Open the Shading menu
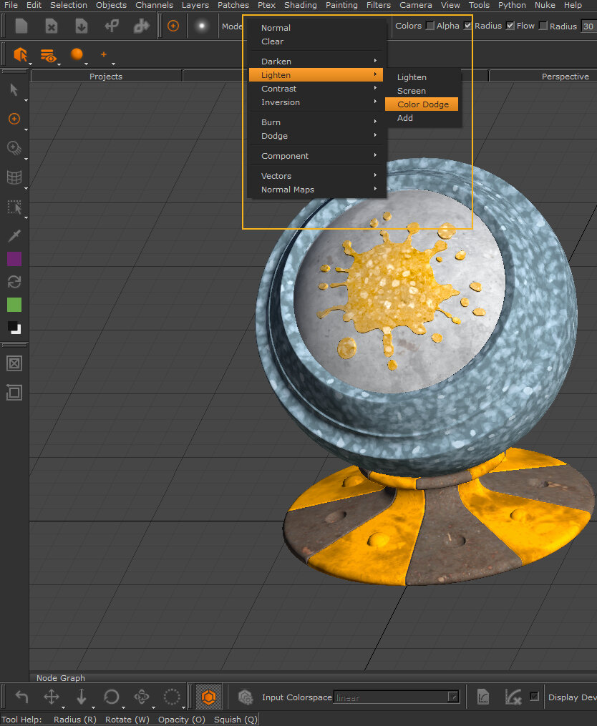The width and height of the screenshot is (597, 726). click(300, 5)
